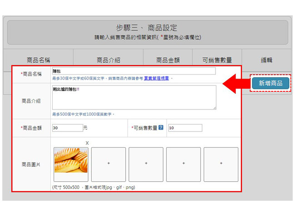Remove the bread image with the X
Viewport: 295px width, 217px height.
click(87, 143)
